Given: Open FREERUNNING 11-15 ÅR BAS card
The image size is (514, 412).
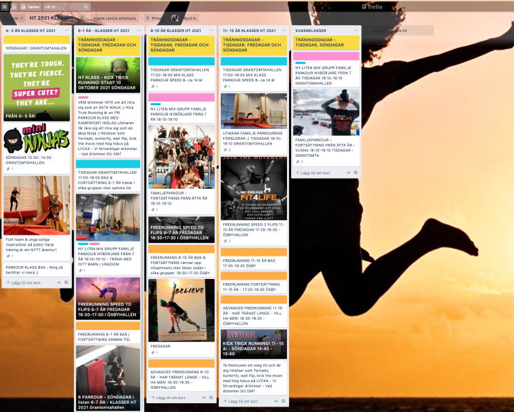Looking at the screenshot, I should click(254, 259).
